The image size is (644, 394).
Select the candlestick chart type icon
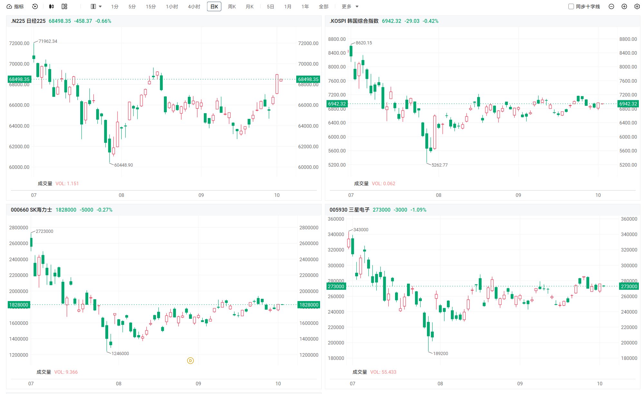coord(52,6)
